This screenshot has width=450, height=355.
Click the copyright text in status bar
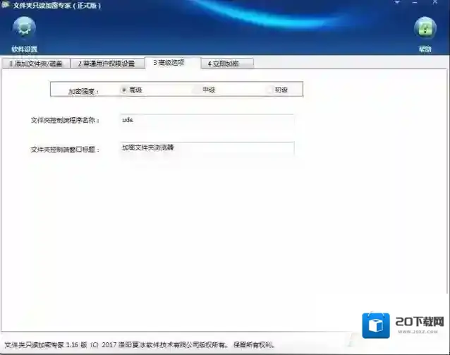(140, 345)
